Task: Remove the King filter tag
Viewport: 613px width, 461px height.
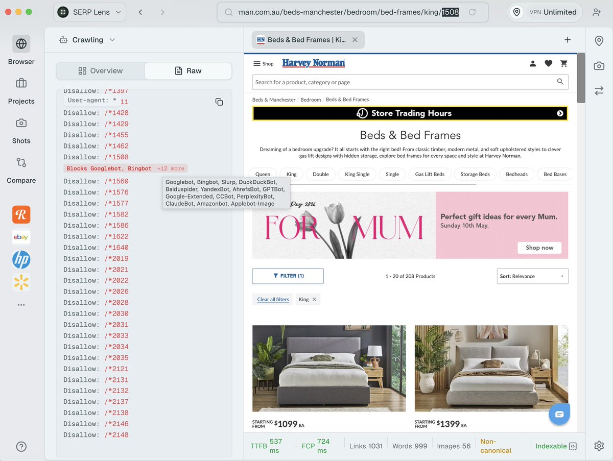Action: [x=314, y=300]
